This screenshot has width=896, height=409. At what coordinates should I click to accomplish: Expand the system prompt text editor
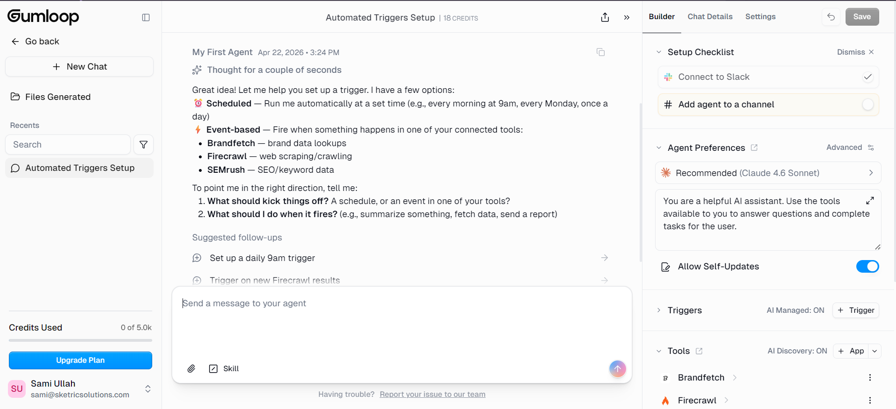click(869, 201)
